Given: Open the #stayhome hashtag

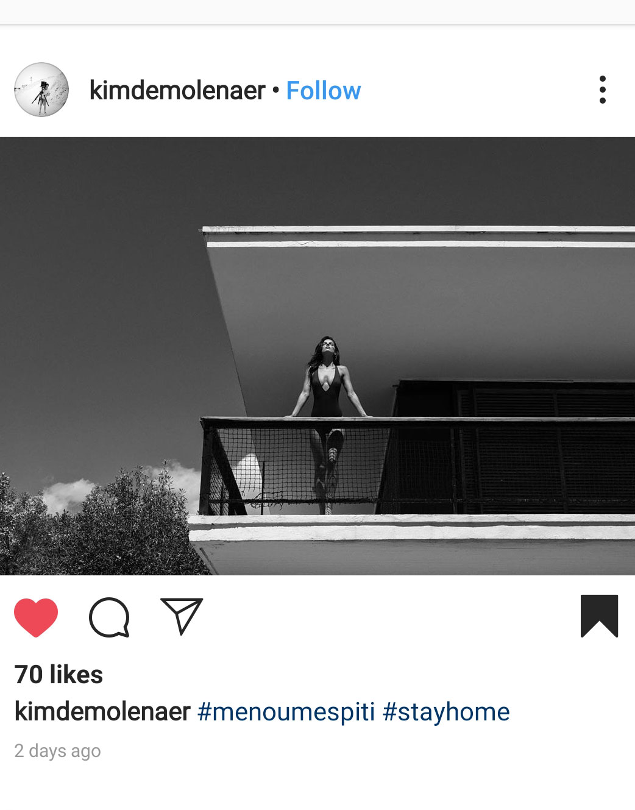Looking at the screenshot, I should click(x=446, y=712).
